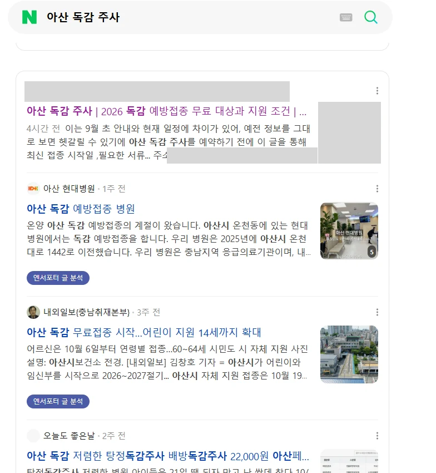Screen dimensions: 436x473
Task: Open more options for the first 4시간 전 result
Action: [377, 91]
